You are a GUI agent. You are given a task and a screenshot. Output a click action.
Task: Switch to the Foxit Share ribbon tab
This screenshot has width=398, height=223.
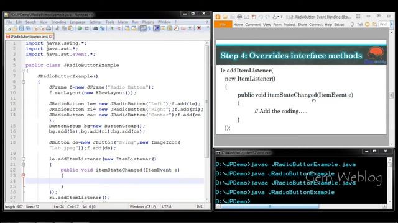coord(302,25)
